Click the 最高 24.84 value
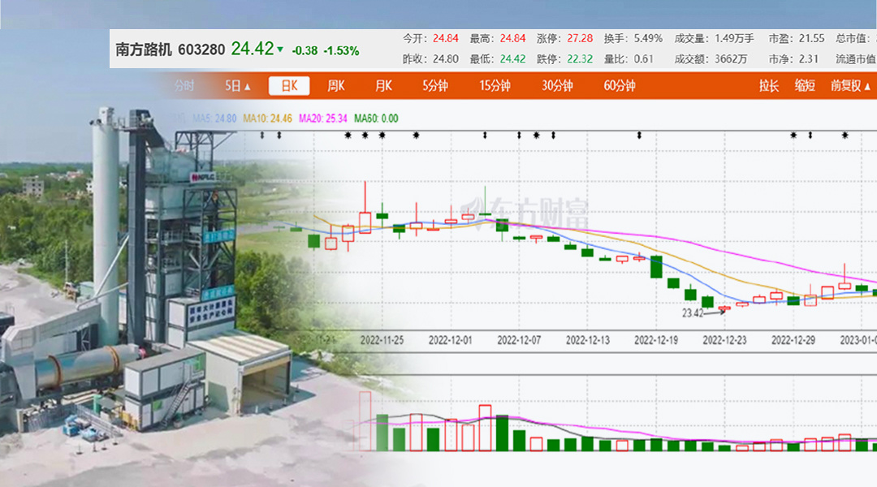 pos(512,39)
